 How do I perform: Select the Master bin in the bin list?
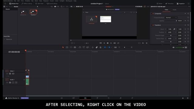[8, 9]
